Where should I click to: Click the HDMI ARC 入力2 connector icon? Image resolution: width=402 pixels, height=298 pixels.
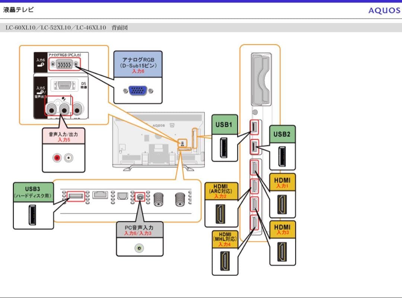point(221,213)
